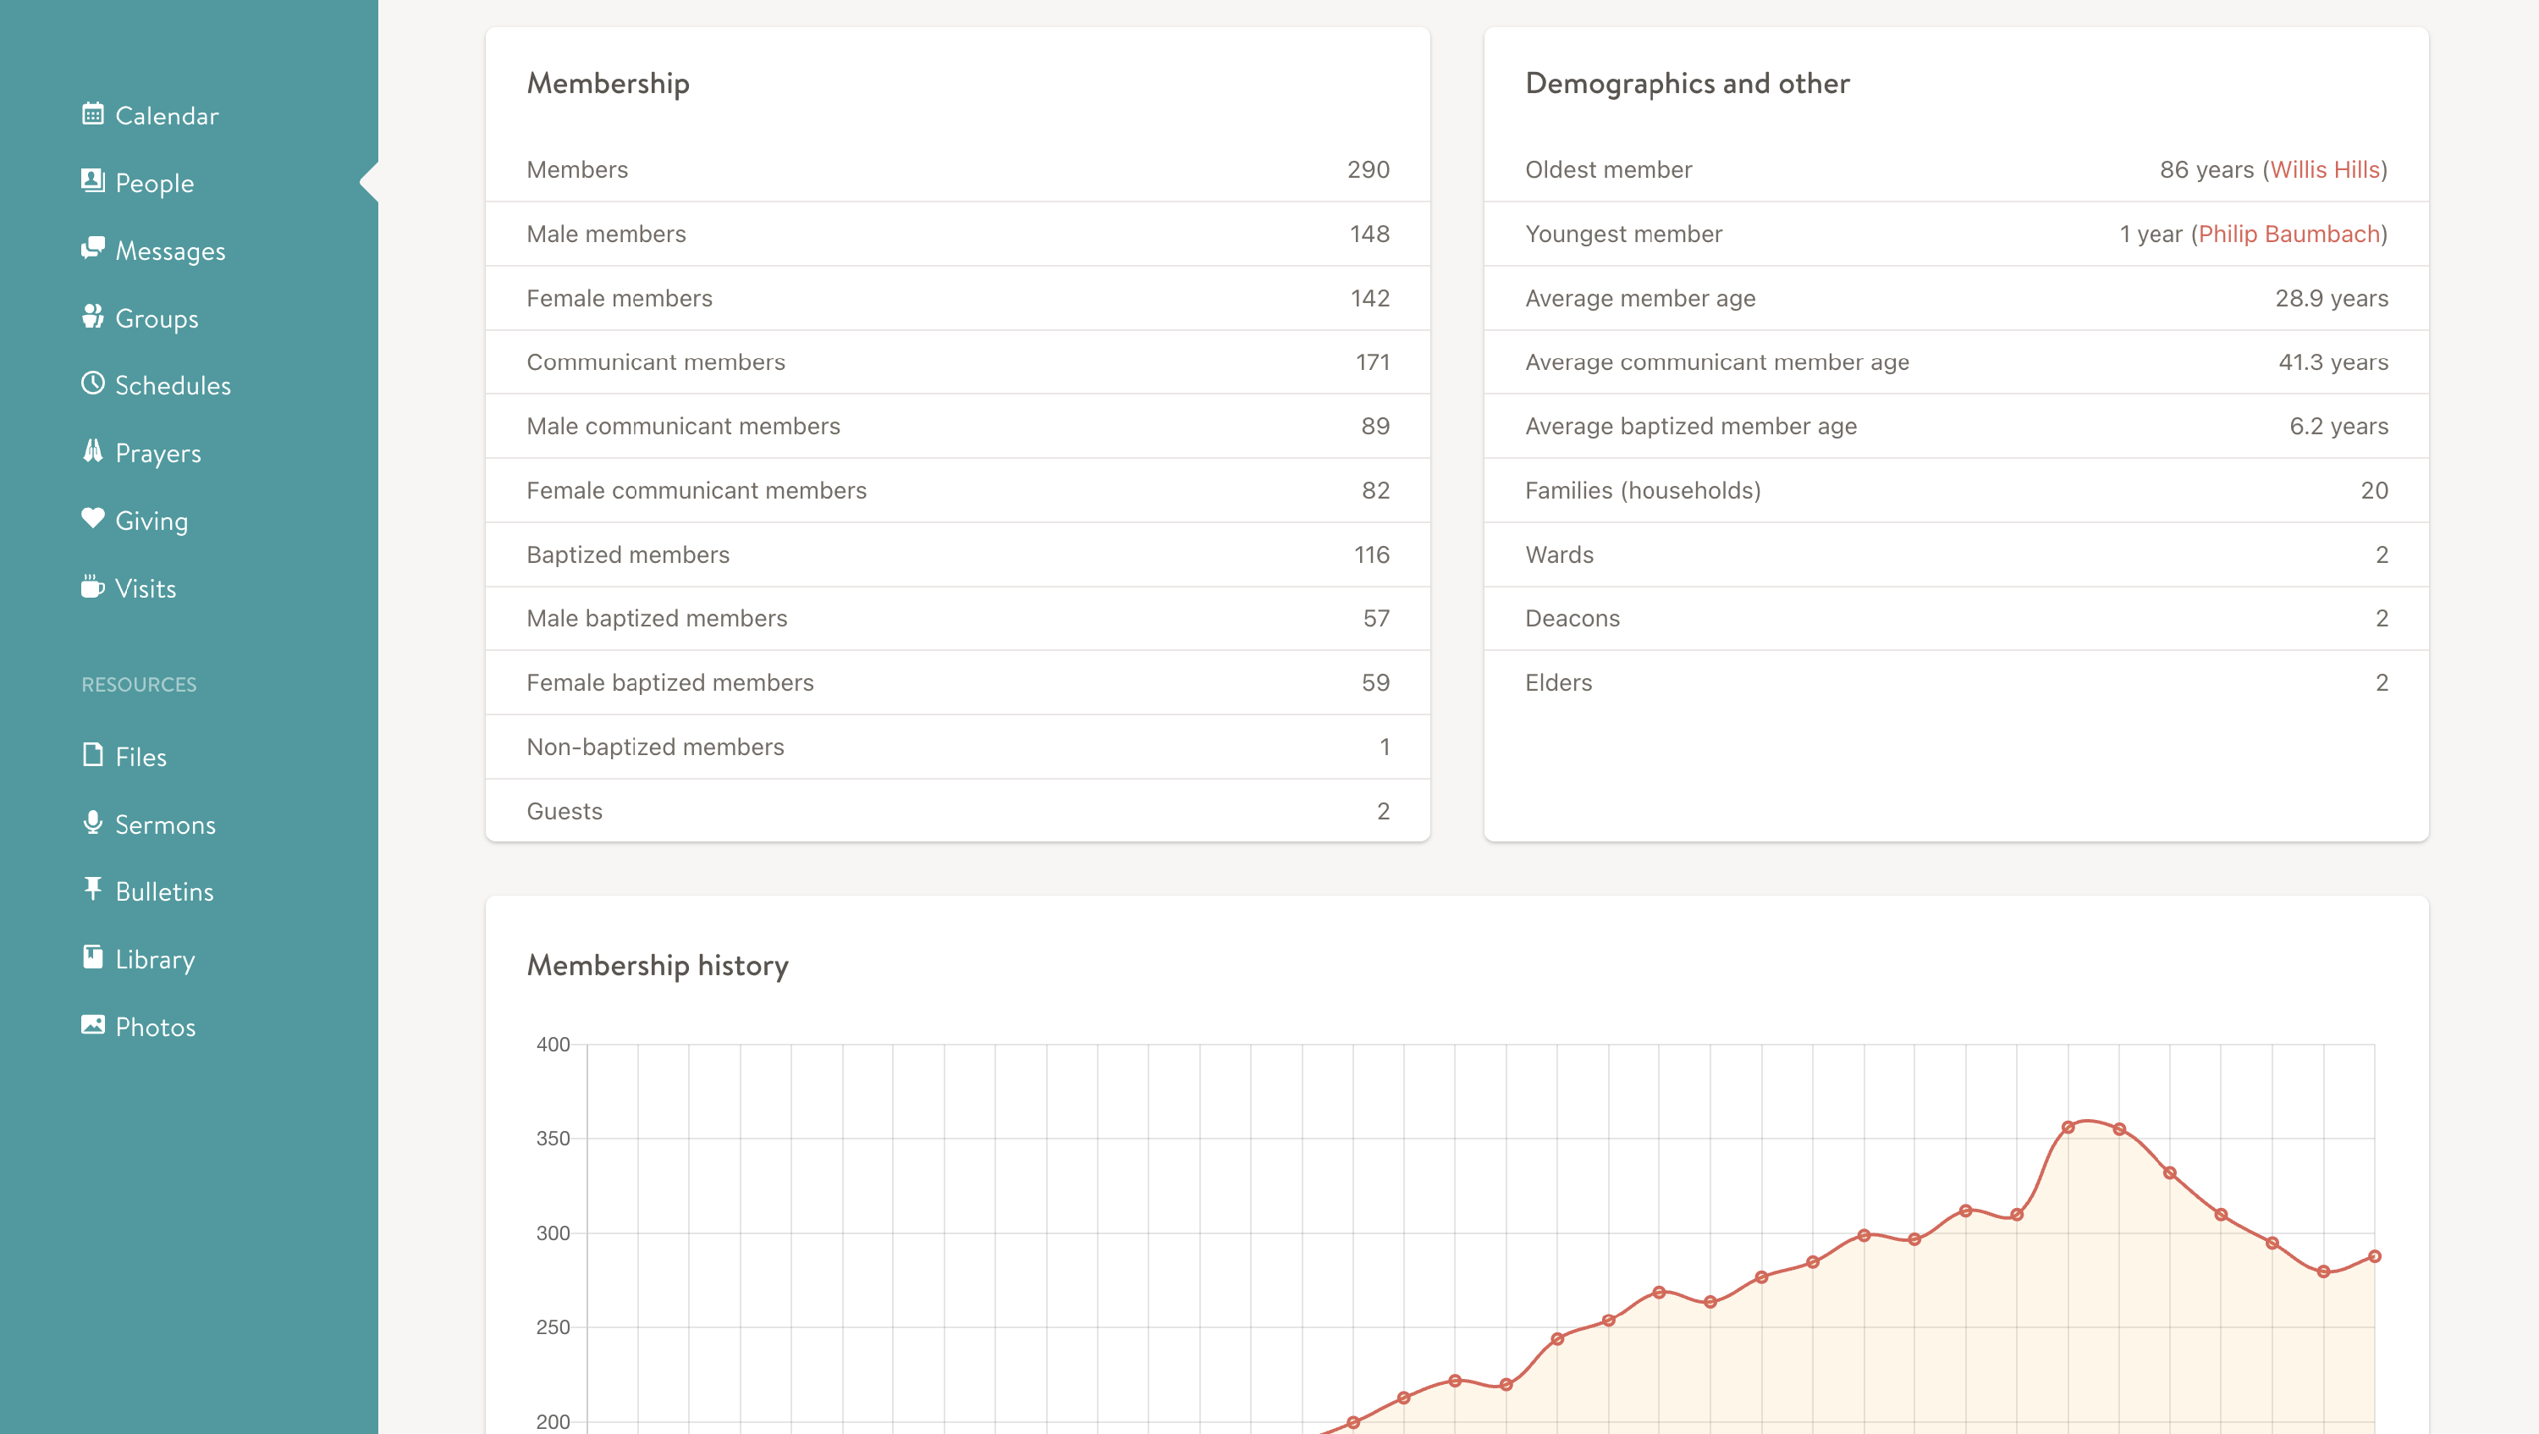The width and height of the screenshot is (2539, 1434).
Task: Click the Families (households) row
Action: (x=1956, y=491)
